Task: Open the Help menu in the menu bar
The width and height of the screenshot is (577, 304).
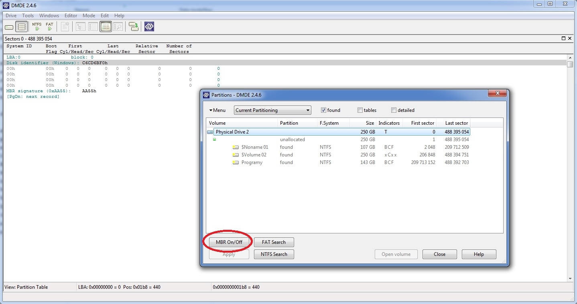Action: tap(119, 16)
